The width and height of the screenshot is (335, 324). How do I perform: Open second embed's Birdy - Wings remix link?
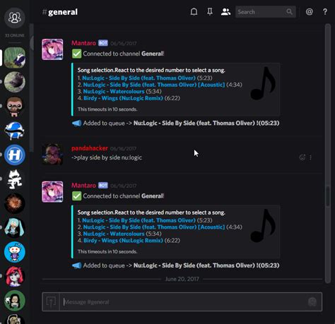123,241
